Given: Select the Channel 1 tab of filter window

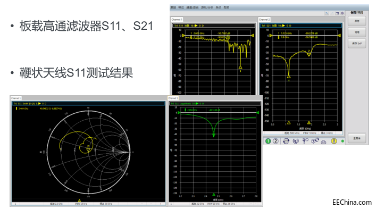Looking at the screenshot, I should pyautogui.click(x=177, y=20).
